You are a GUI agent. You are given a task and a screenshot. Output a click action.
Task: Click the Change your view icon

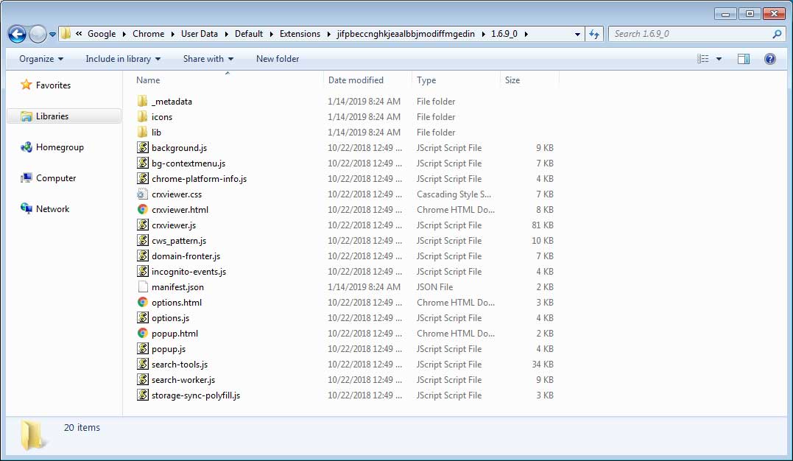pyautogui.click(x=703, y=59)
